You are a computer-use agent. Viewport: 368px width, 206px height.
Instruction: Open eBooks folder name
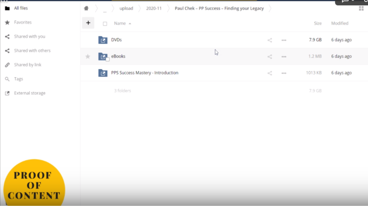click(118, 57)
